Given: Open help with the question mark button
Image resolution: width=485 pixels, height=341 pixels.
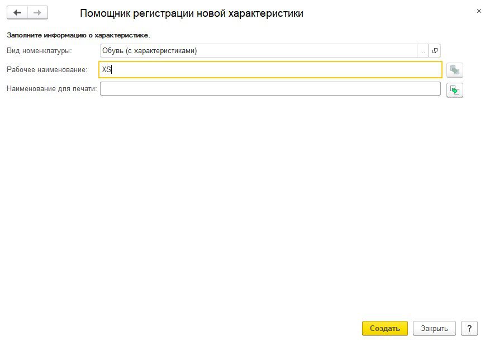Looking at the screenshot, I should 469,328.
